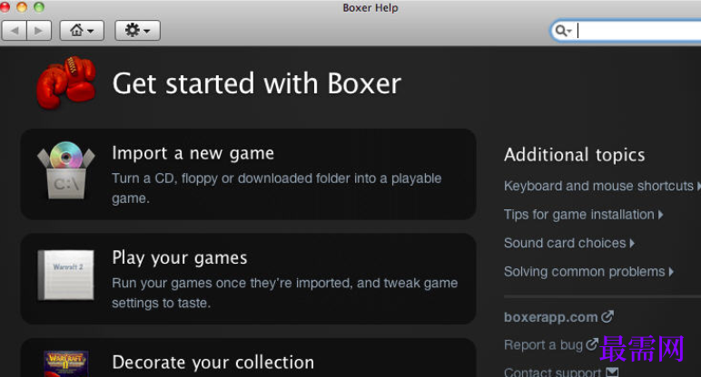This screenshot has height=377, width=701.
Task: Click the Warcraft 2 gamebox icon
Action: (66, 275)
